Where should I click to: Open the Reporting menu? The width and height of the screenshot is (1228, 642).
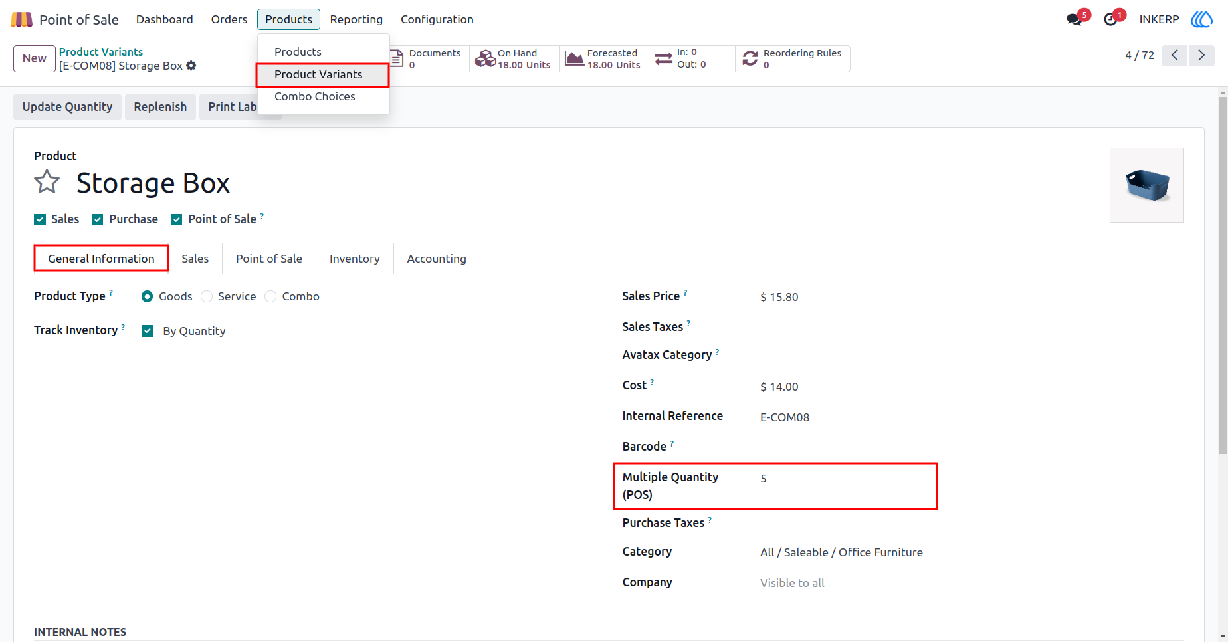(x=356, y=19)
